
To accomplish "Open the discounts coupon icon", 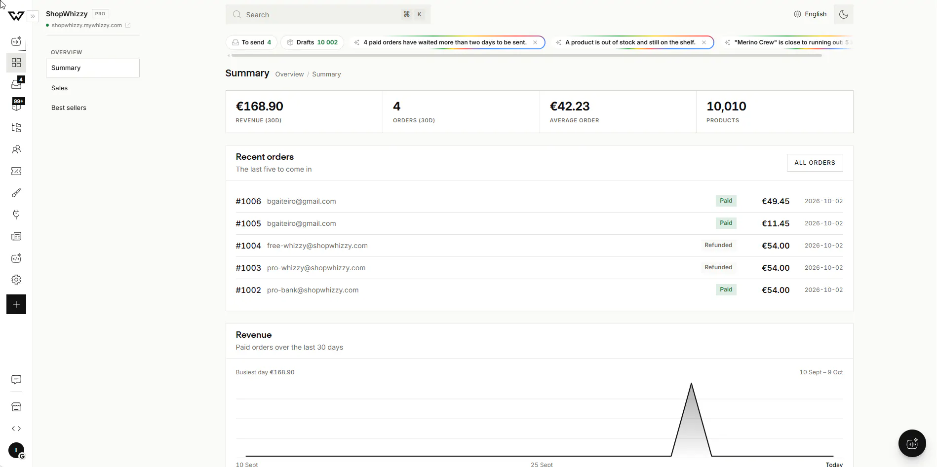I will tap(16, 171).
